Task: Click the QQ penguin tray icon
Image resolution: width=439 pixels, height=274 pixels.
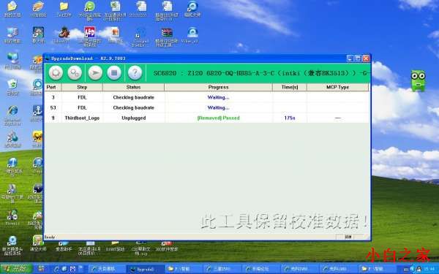Action: coord(419,269)
